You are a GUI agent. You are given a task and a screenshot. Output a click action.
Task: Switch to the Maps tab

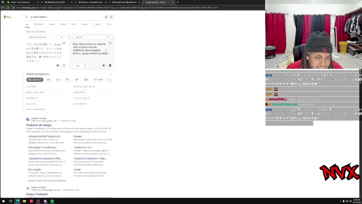tap(74, 24)
